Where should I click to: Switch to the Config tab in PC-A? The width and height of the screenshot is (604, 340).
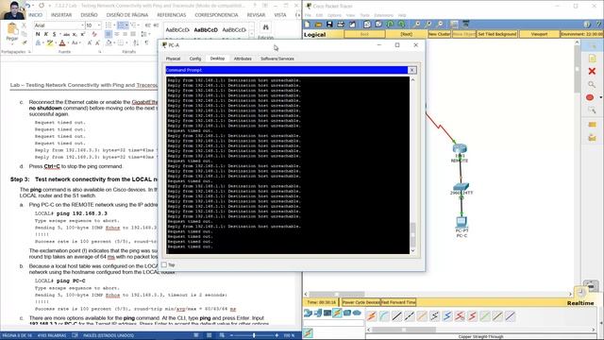click(x=195, y=59)
